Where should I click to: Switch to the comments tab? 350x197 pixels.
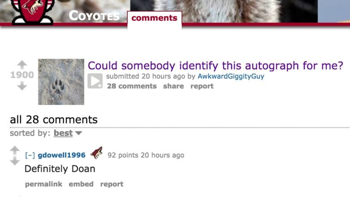(154, 18)
